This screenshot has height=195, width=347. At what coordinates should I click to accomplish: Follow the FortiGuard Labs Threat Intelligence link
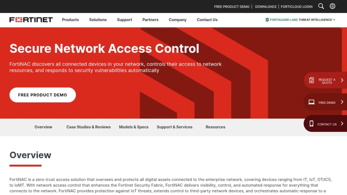point(300,20)
